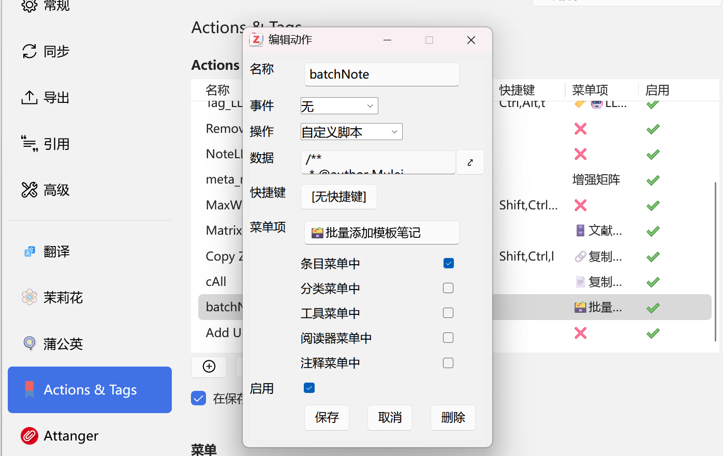Screen dimensions: 723x456
Task: Go to the 同步 (Sync) settings
Action: 56,52
